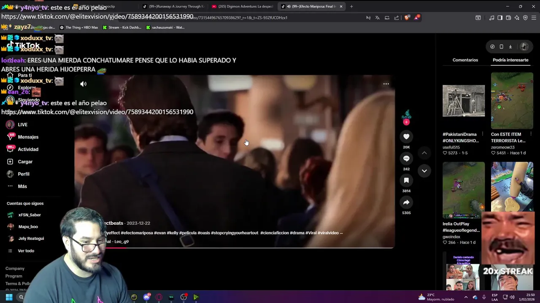Go to previous video with up chevron
This screenshot has width=540, height=303.
click(x=424, y=153)
